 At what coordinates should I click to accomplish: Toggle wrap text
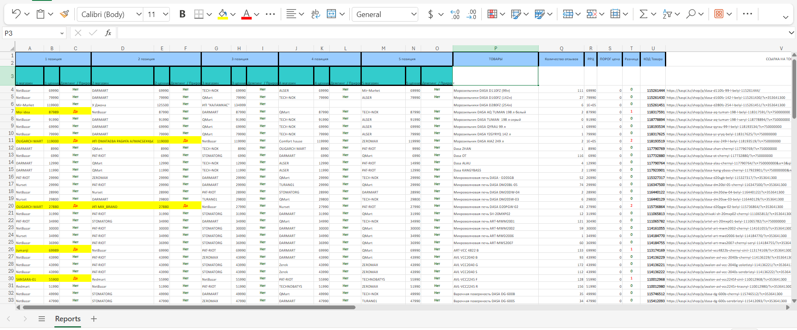[x=316, y=14]
